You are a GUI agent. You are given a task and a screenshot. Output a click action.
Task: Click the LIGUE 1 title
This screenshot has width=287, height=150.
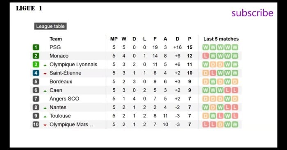click(29, 8)
